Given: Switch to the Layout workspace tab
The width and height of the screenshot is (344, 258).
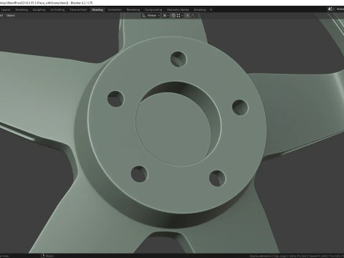Looking at the screenshot, I should click(6, 10).
